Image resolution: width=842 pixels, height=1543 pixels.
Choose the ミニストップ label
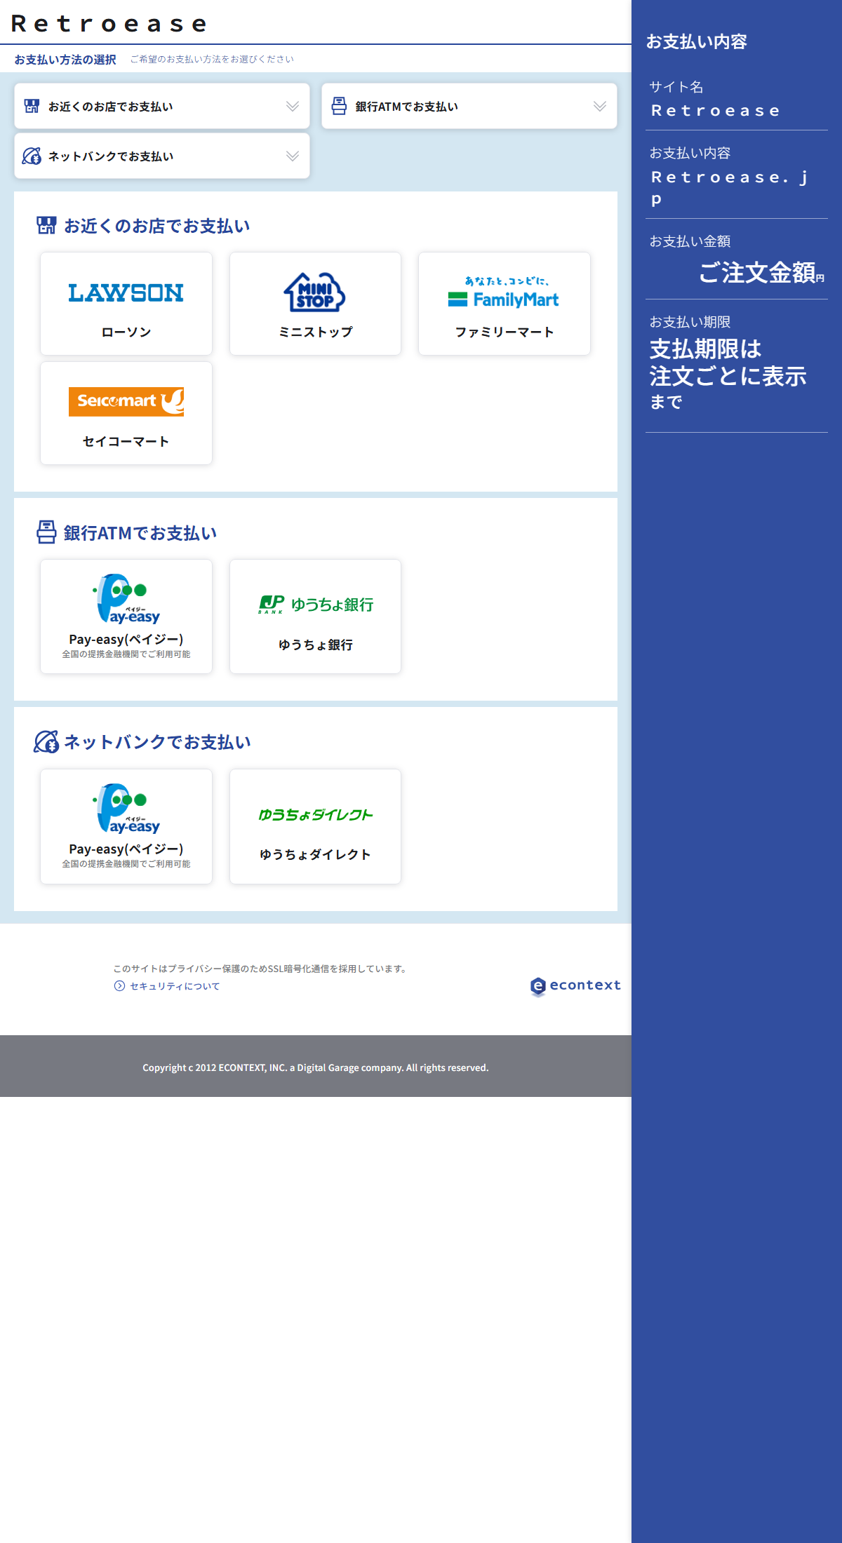[x=315, y=332]
